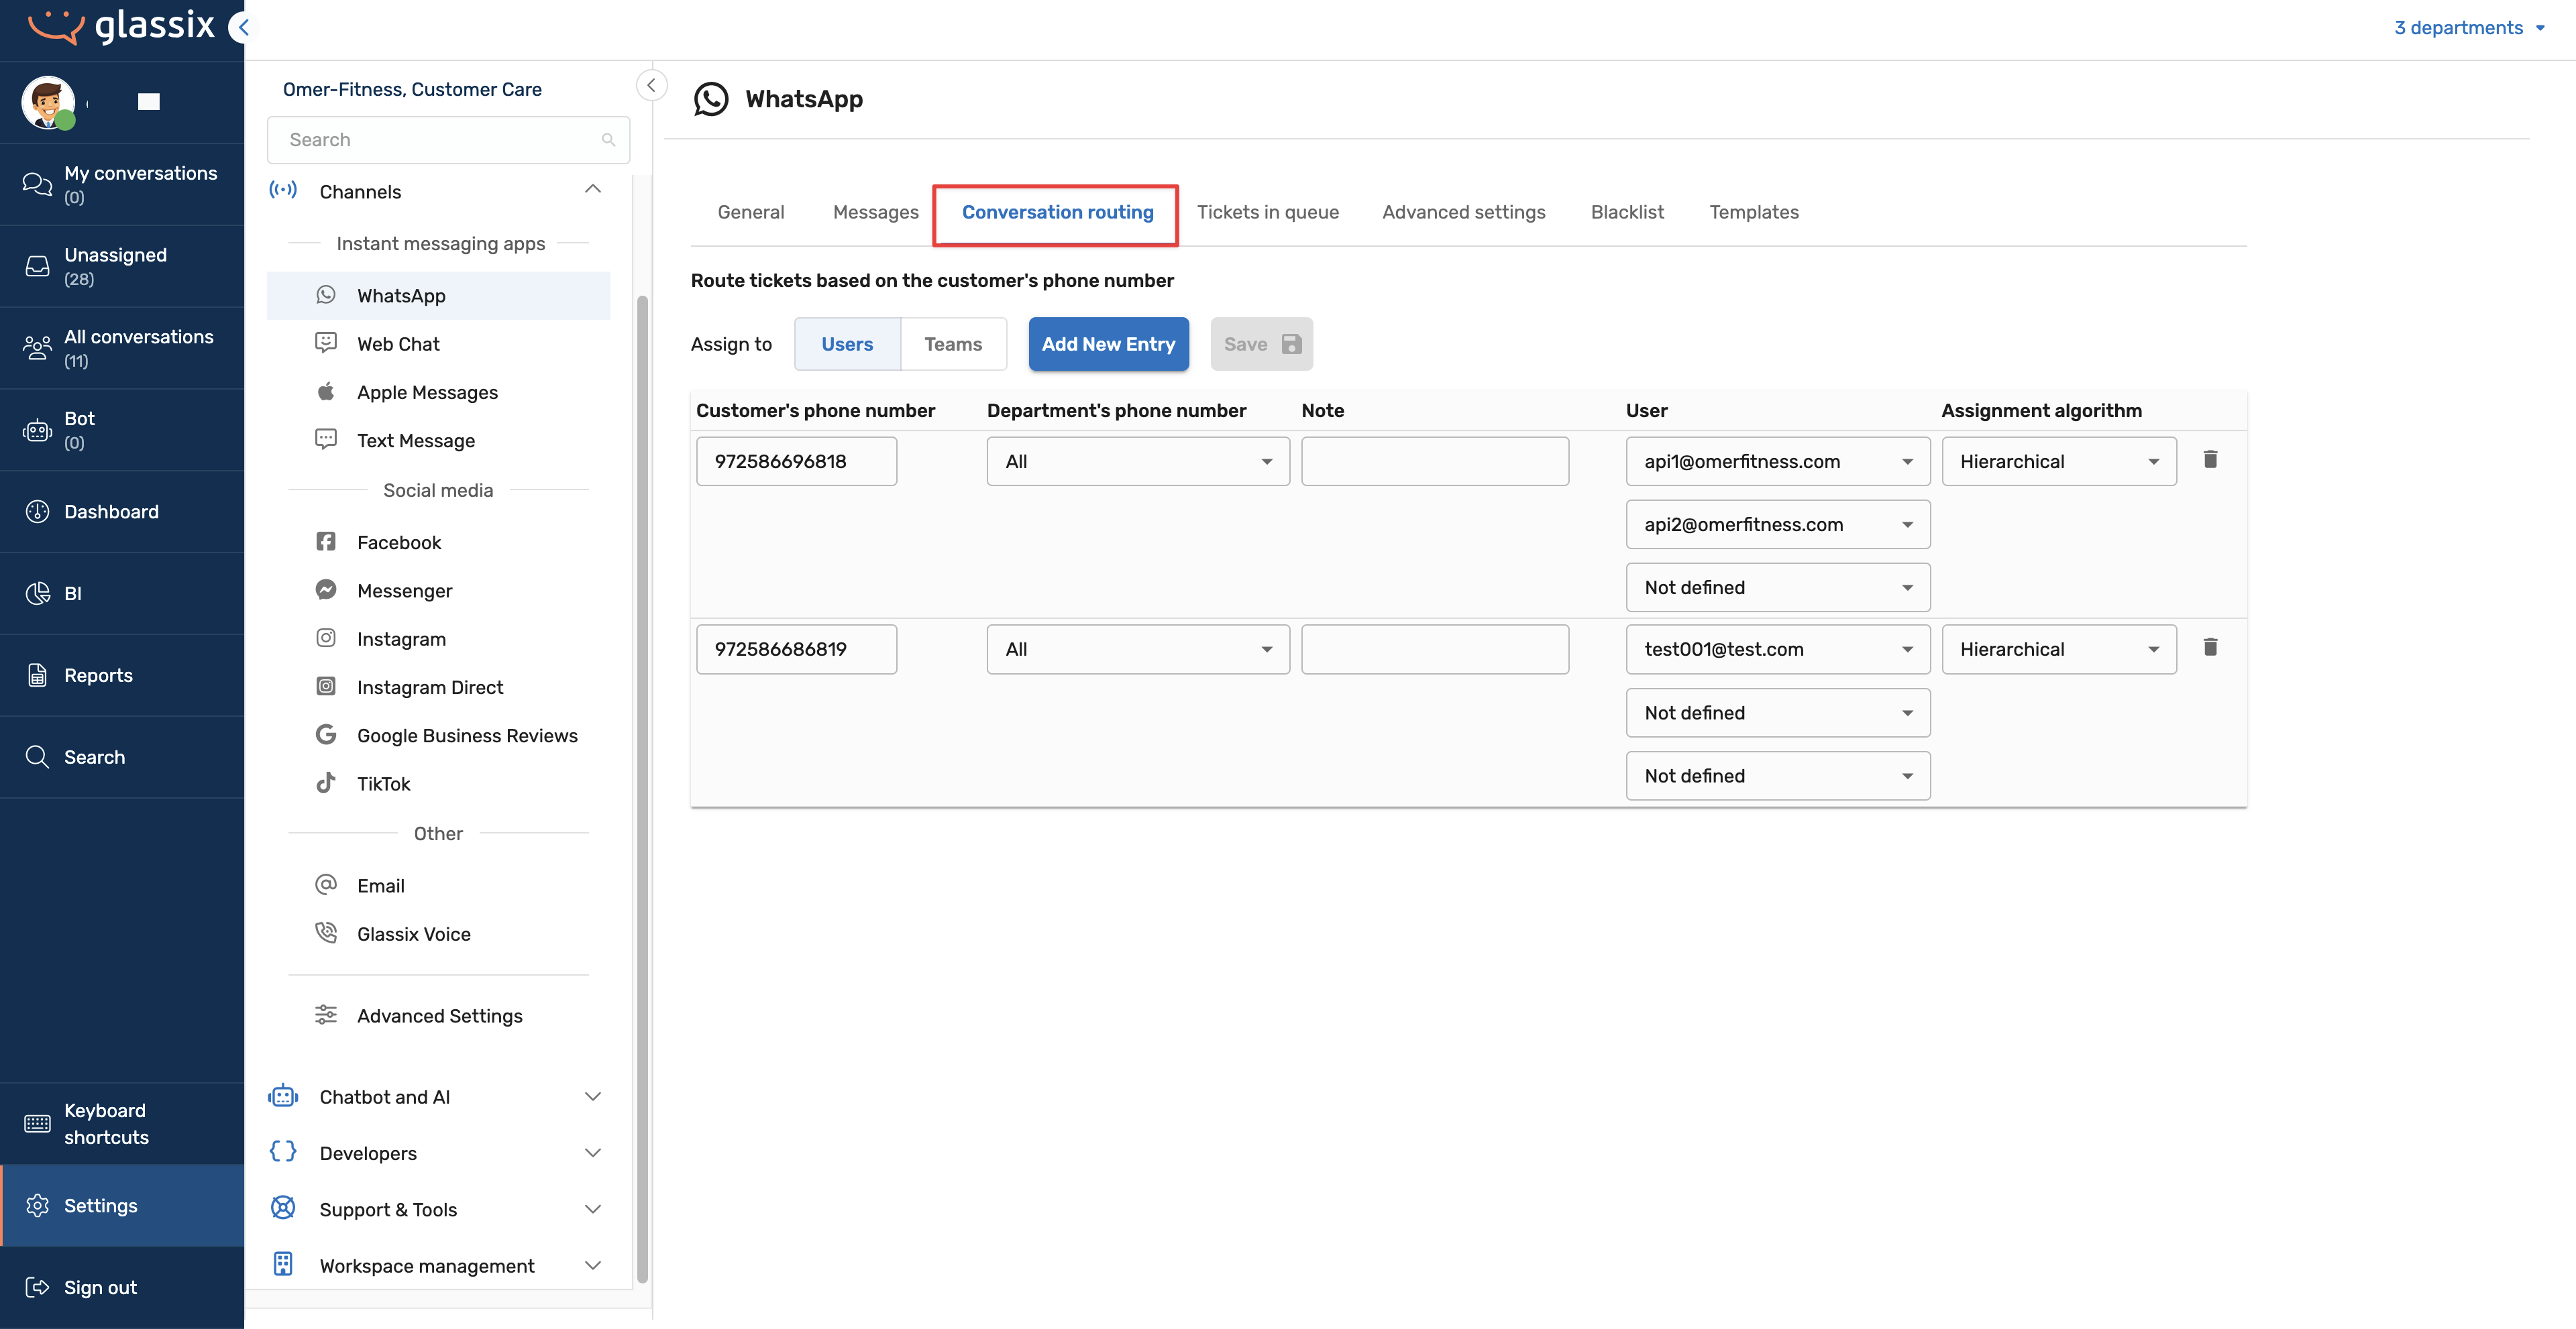Image resolution: width=2576 pixels, height=1329 pixels.
Task: Delete the 972586696818 routing entry
Action: tap(2210, 460)
